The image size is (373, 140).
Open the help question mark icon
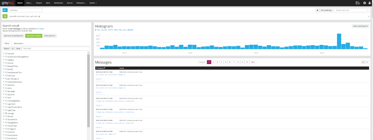pyautogui.click(x=365, y=3)
